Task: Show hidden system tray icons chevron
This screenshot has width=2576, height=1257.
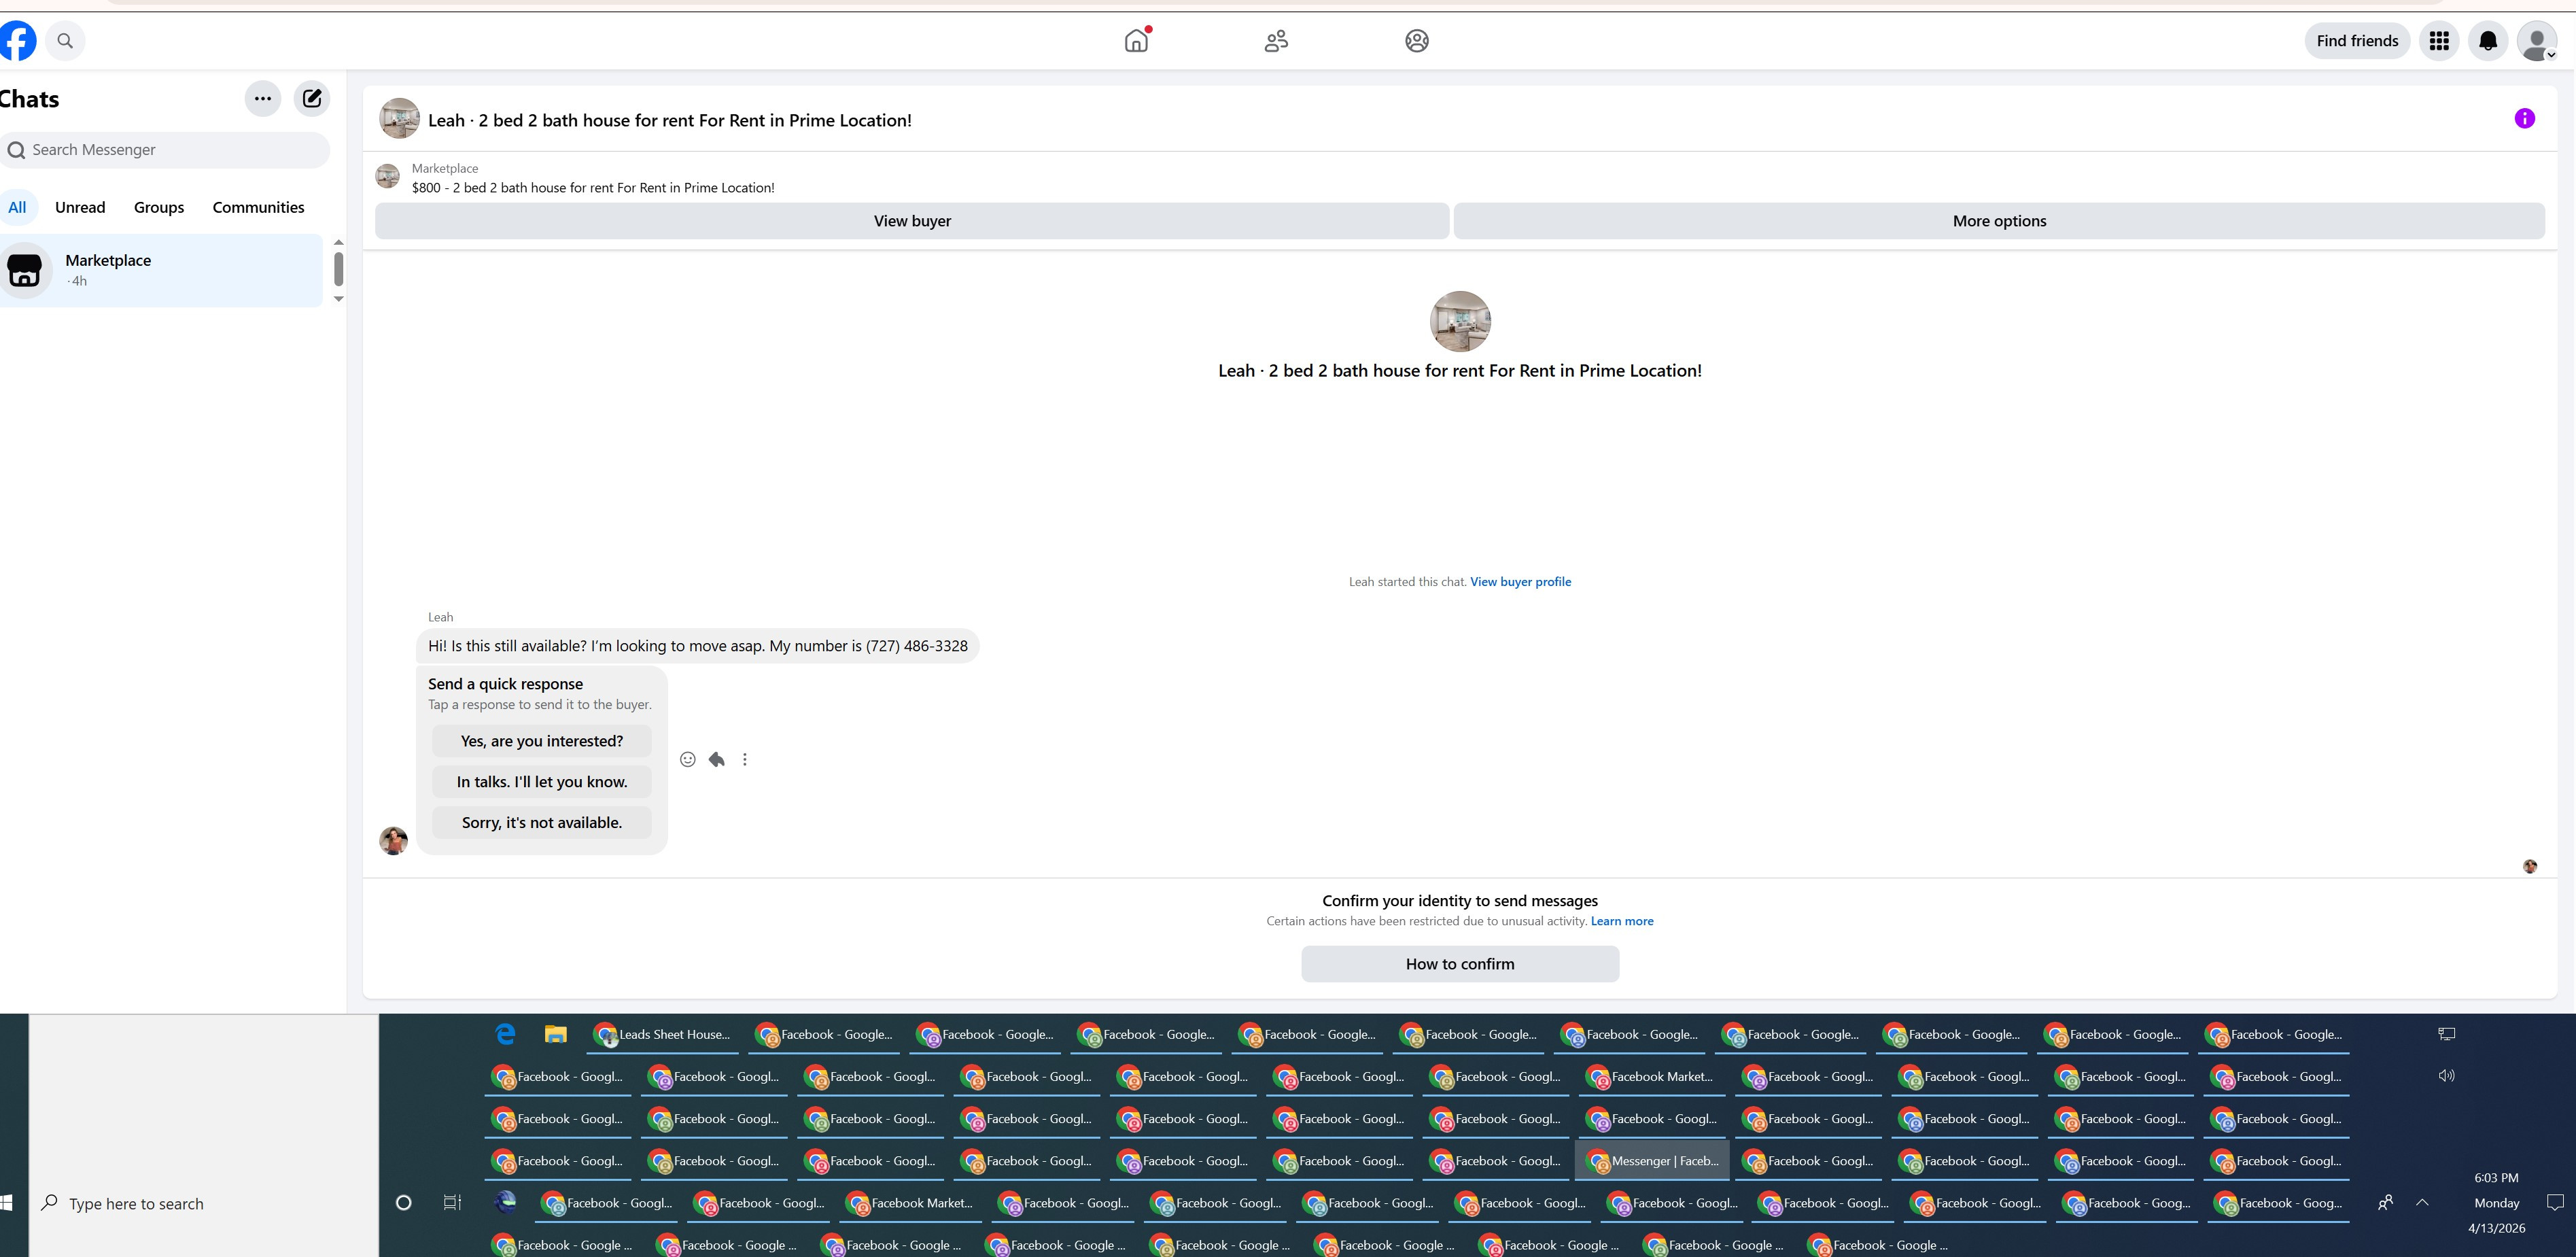Action: tap(2422, 1203)
